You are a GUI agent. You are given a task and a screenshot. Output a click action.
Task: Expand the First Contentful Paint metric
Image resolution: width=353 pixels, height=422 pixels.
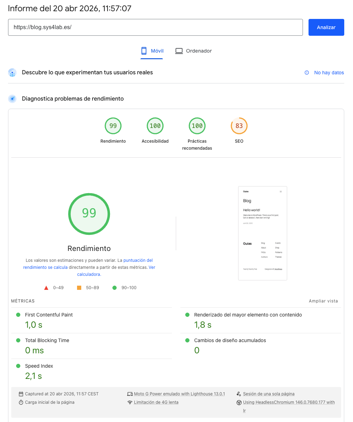49,315
